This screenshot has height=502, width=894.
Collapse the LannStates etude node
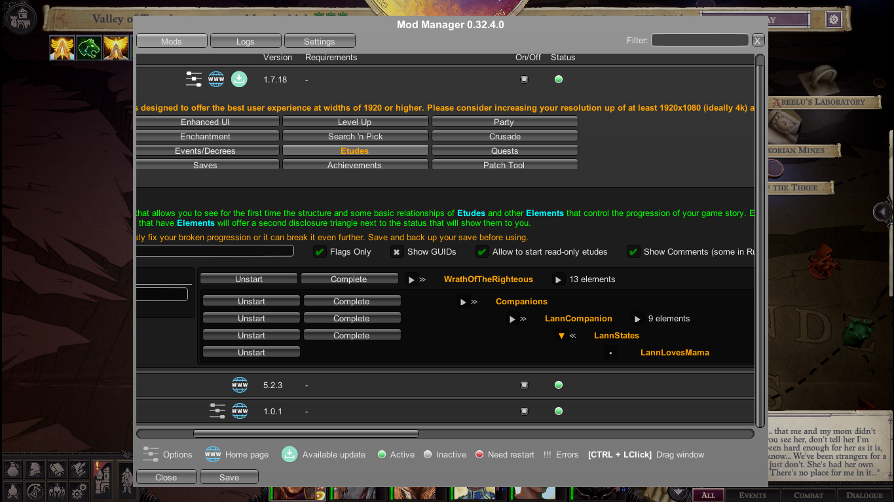click(x=561, y=336)
